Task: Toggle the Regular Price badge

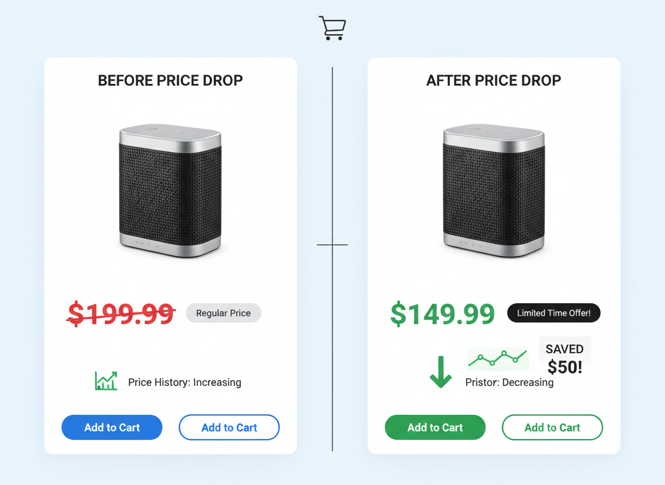Action: [x=223, y=313]
